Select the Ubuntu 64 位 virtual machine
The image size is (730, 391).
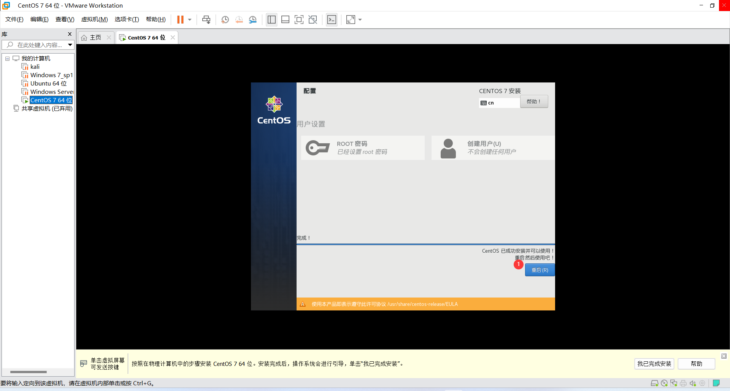pyautogui.click(x=48, y=84)
